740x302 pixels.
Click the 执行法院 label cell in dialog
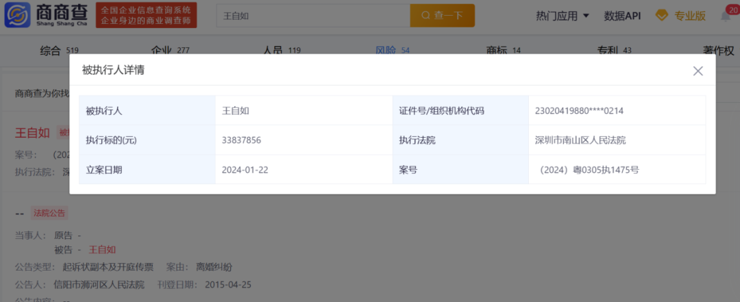pyautogui.click(x=460, y=140)
